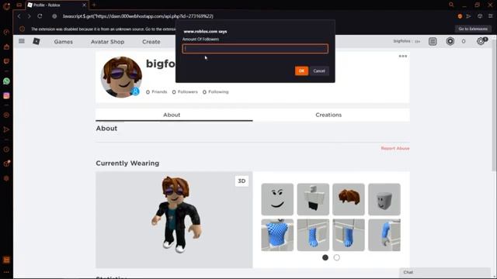This screenshot has height=279, width=497.
Task: Click the 3D avatar preview figure
Action: click(176, 215)
